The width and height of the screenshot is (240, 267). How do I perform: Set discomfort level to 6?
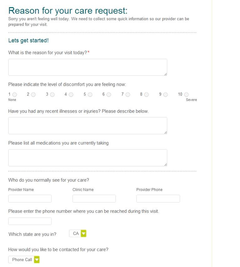(x=109, y=95)
